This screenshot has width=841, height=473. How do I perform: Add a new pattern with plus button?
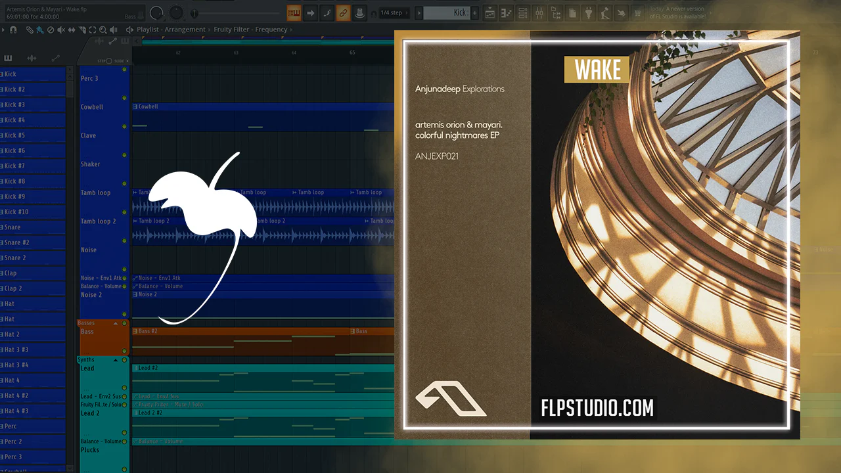point(475,12)
